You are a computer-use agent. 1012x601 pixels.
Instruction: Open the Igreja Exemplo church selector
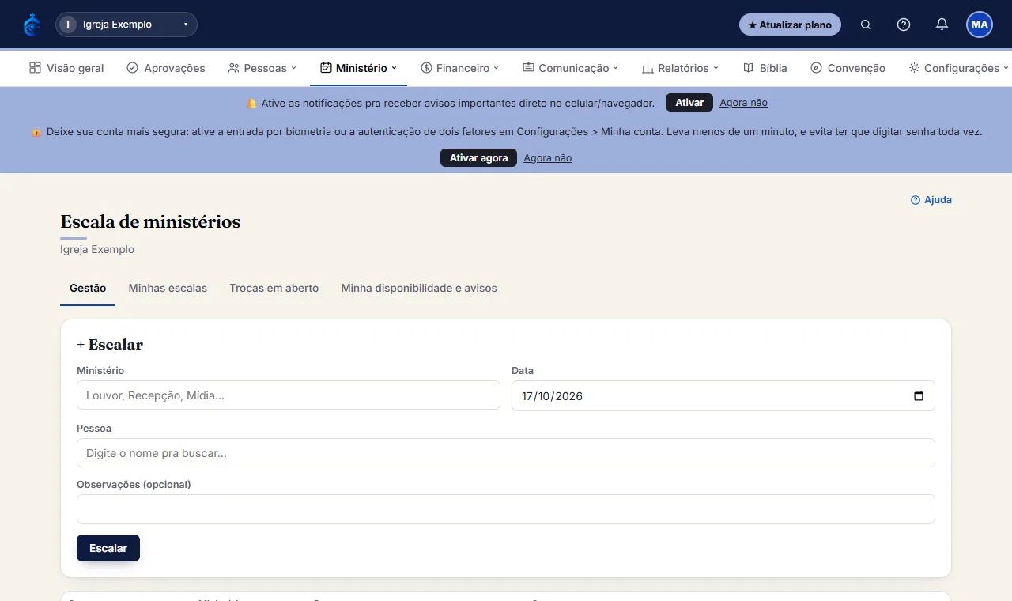click(126, 25)
